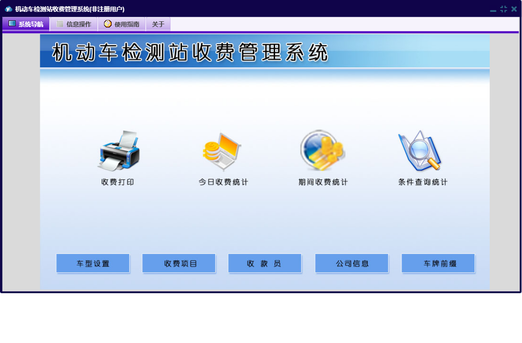522x343 pixels.
Task: Click the 公司信息 button
Action: [351, 263]
